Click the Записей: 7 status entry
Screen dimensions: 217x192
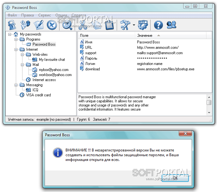(102, 119)
